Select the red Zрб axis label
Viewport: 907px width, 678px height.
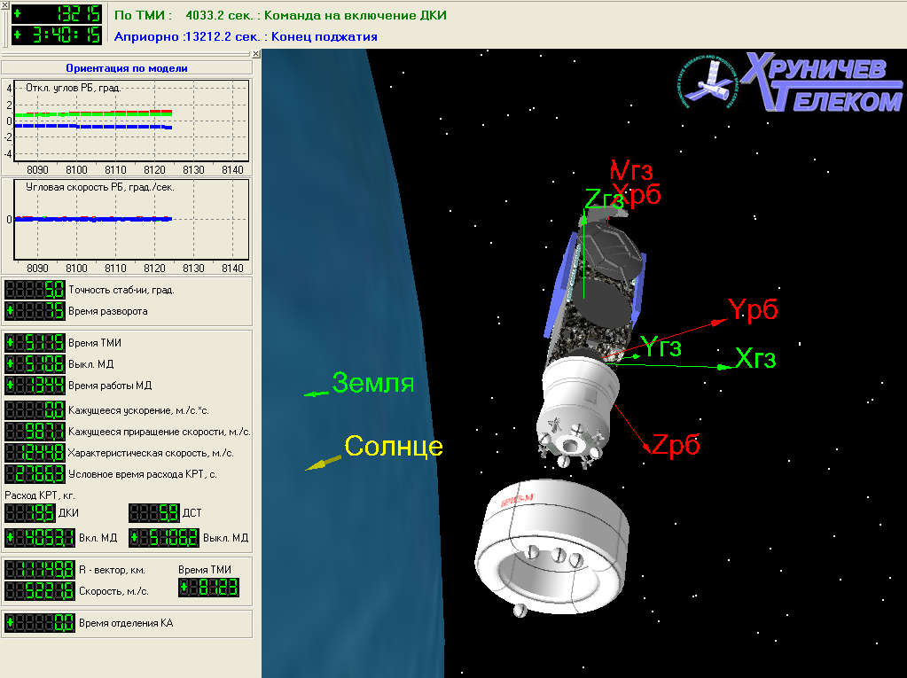(x=675, y=446)
